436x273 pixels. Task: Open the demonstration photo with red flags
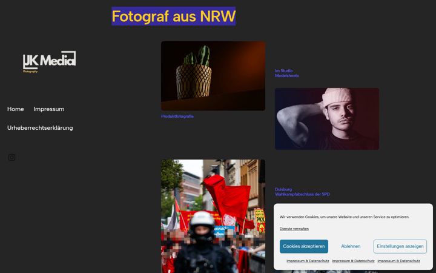(213, 216)
